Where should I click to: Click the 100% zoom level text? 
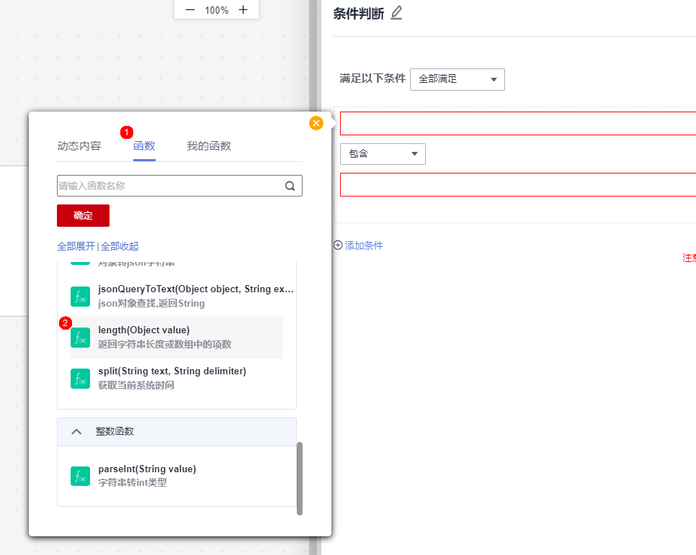[x=217, y=10]
